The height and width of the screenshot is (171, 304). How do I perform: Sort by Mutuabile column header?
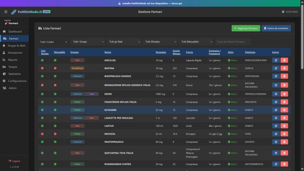click(60, 52)
